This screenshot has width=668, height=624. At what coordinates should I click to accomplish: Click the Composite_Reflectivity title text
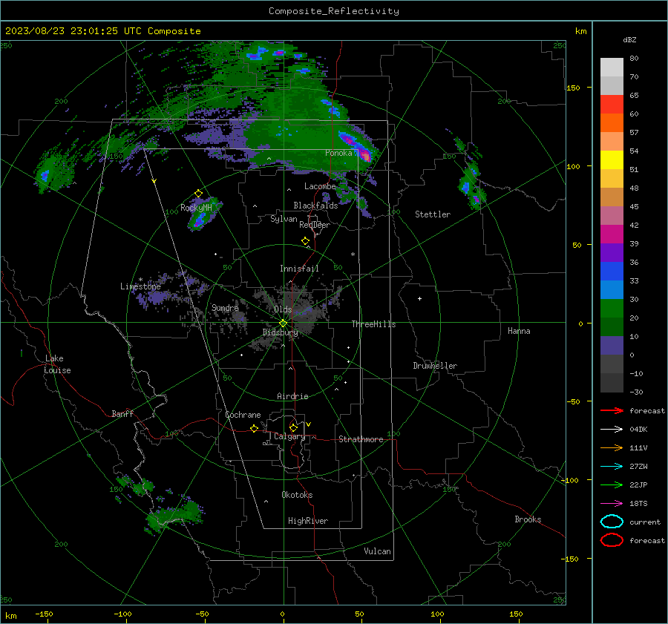334,11
